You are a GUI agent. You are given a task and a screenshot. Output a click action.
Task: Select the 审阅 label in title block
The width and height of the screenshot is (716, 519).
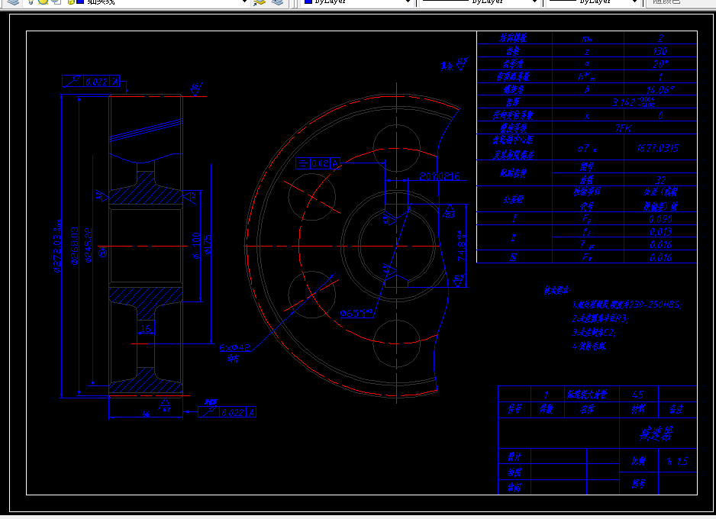click(x=514, y=488)
